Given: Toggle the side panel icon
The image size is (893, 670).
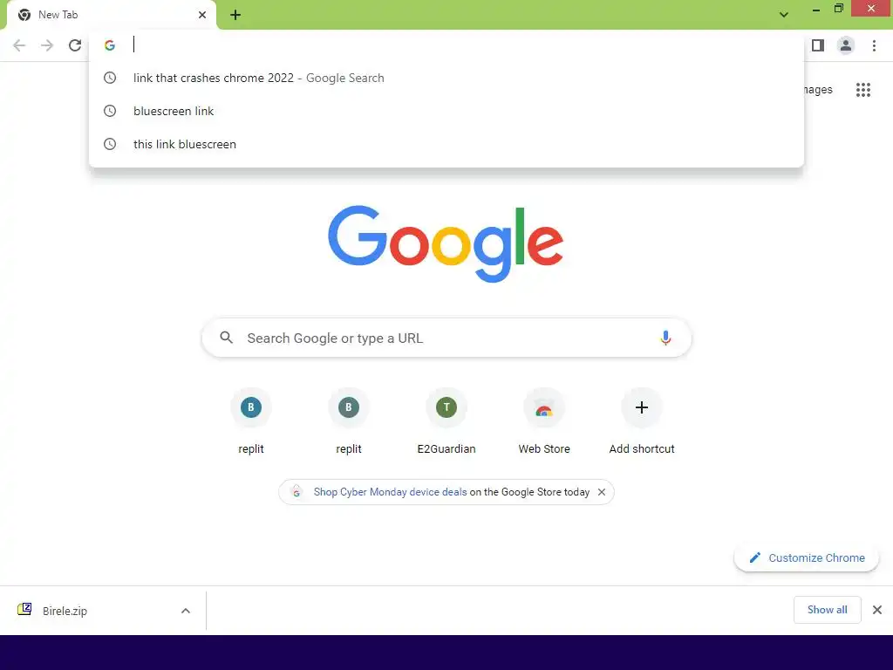Looking at the screenshot, I should 818,45.
